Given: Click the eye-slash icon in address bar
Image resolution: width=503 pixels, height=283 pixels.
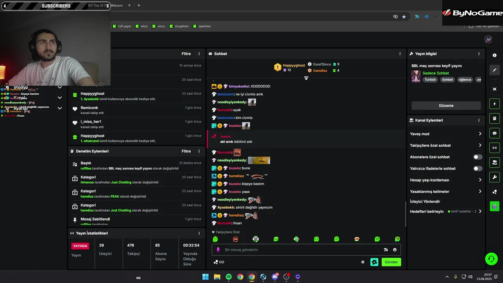Looking at the screenshot, I should tap(395, 17).
